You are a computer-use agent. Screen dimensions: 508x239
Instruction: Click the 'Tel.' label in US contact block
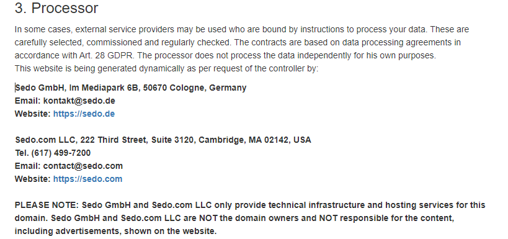coord(22,153)
